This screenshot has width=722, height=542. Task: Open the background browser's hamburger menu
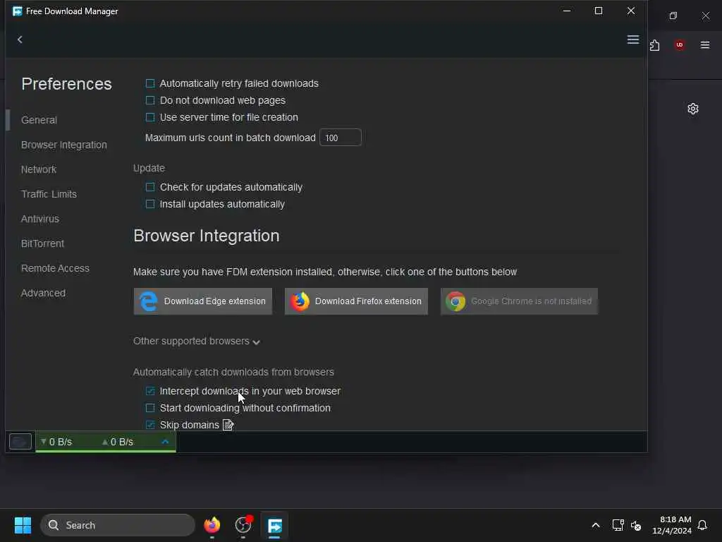tap(705, 44)
